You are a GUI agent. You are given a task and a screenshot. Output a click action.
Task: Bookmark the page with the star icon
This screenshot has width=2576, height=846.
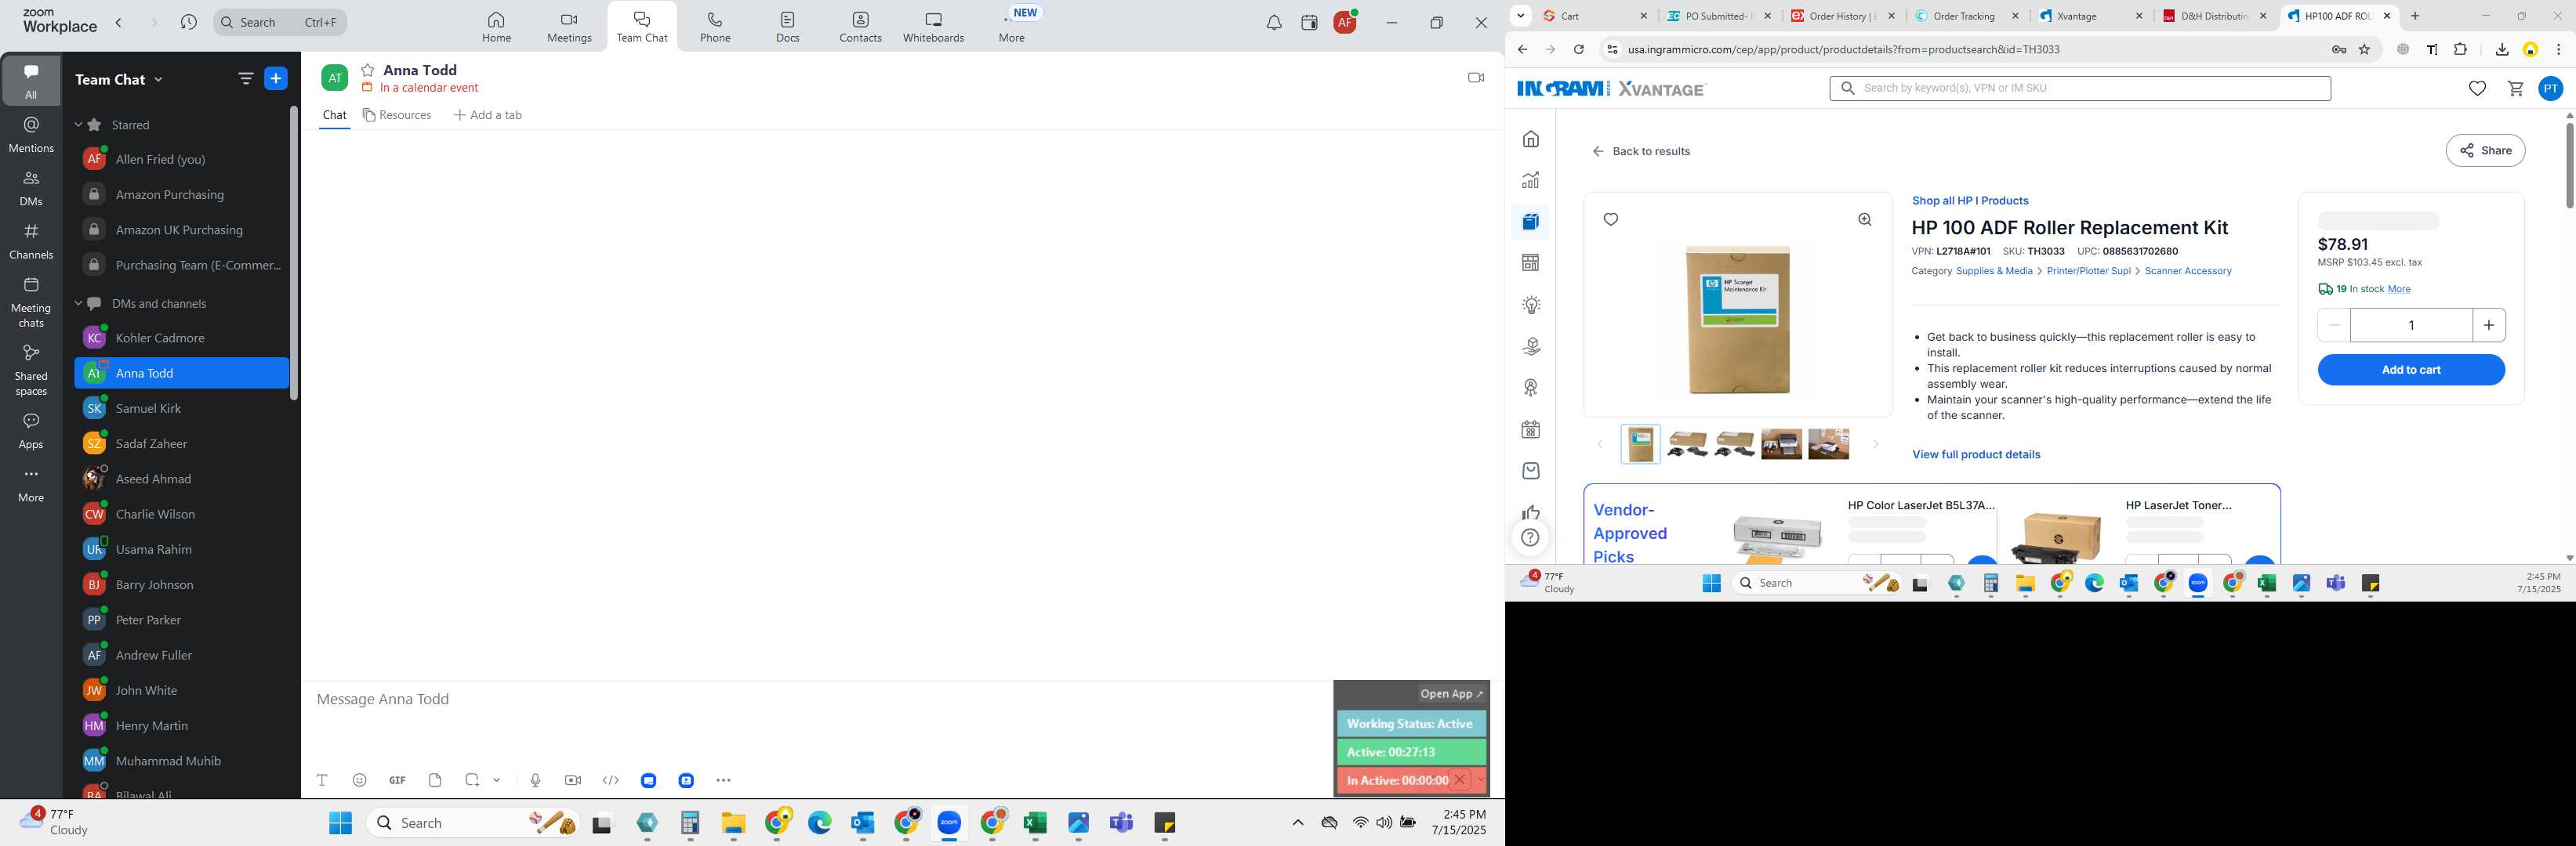(2365, 50)
